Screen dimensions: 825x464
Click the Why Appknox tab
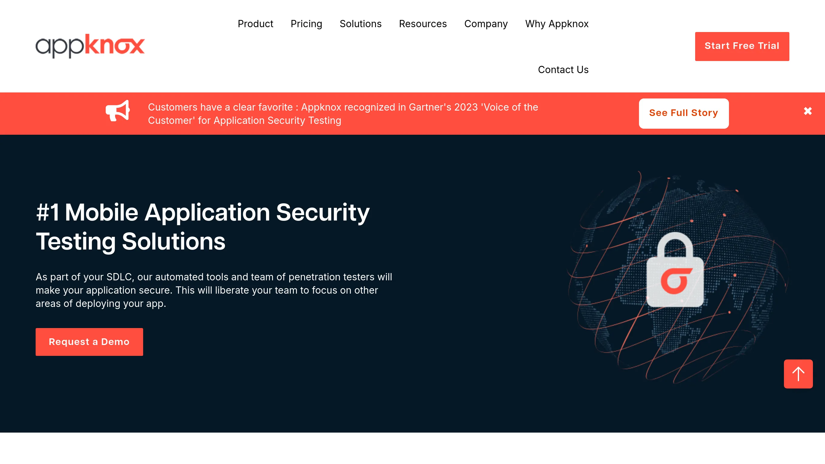pyautogui.click(x=557, y=23)
